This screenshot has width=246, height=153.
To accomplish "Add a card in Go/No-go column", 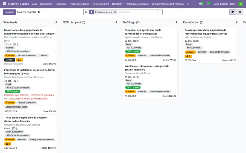I will pos(177,22).
